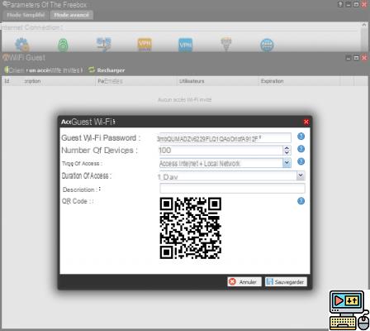Maximize the WiFi Guest window

pyautogui.click(x=356, y=58)
